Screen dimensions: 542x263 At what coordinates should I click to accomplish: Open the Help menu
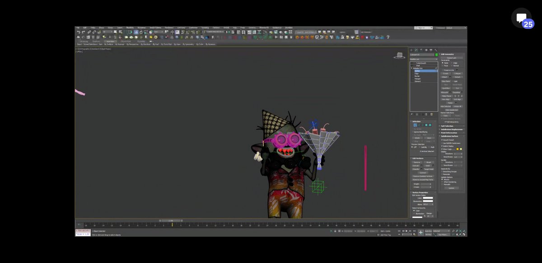[235, 27]
